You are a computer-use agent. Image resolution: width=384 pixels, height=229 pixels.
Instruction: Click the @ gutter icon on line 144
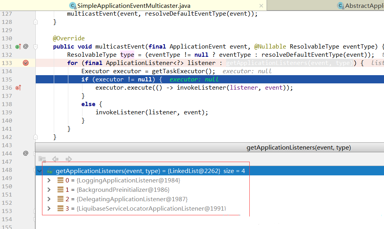[x=26, y=153]
